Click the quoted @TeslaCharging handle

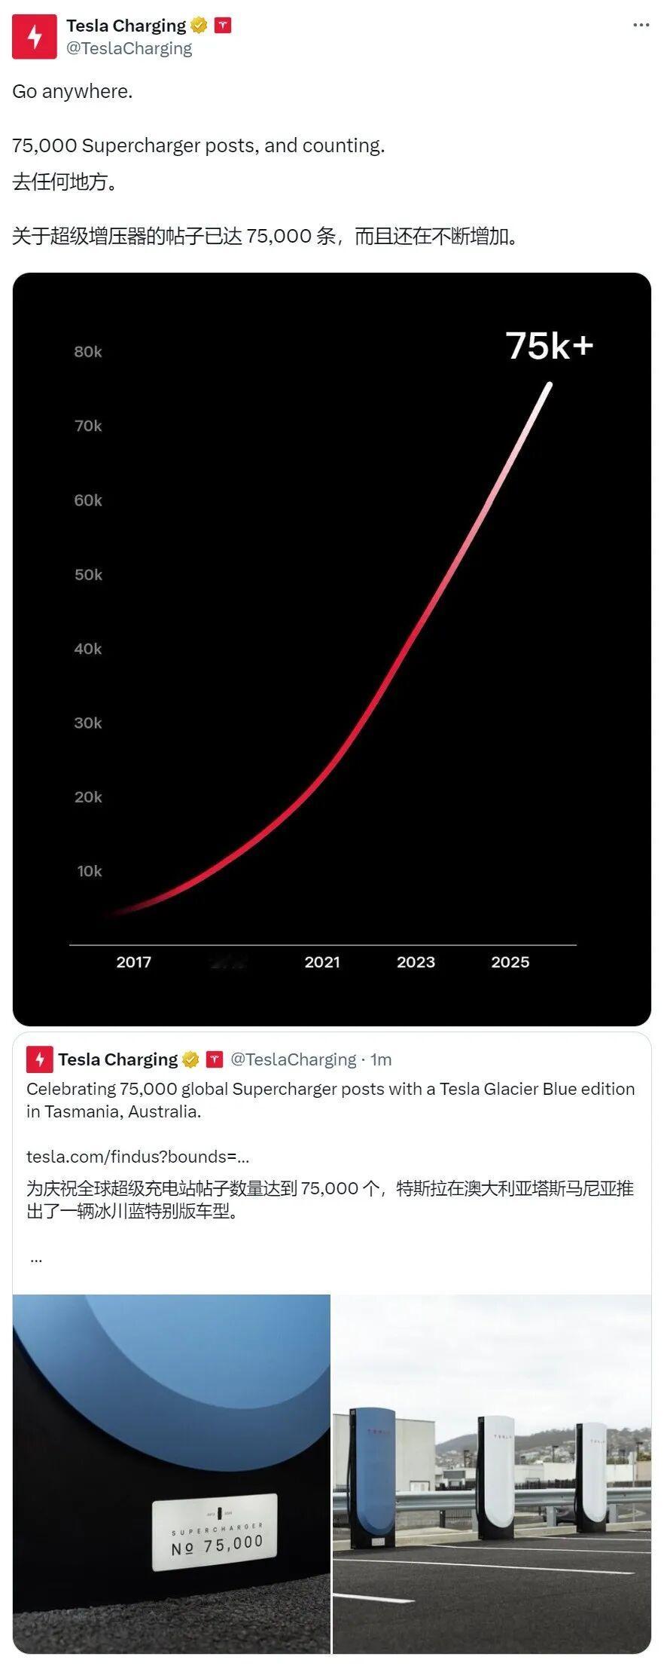tap(294, 1059)
